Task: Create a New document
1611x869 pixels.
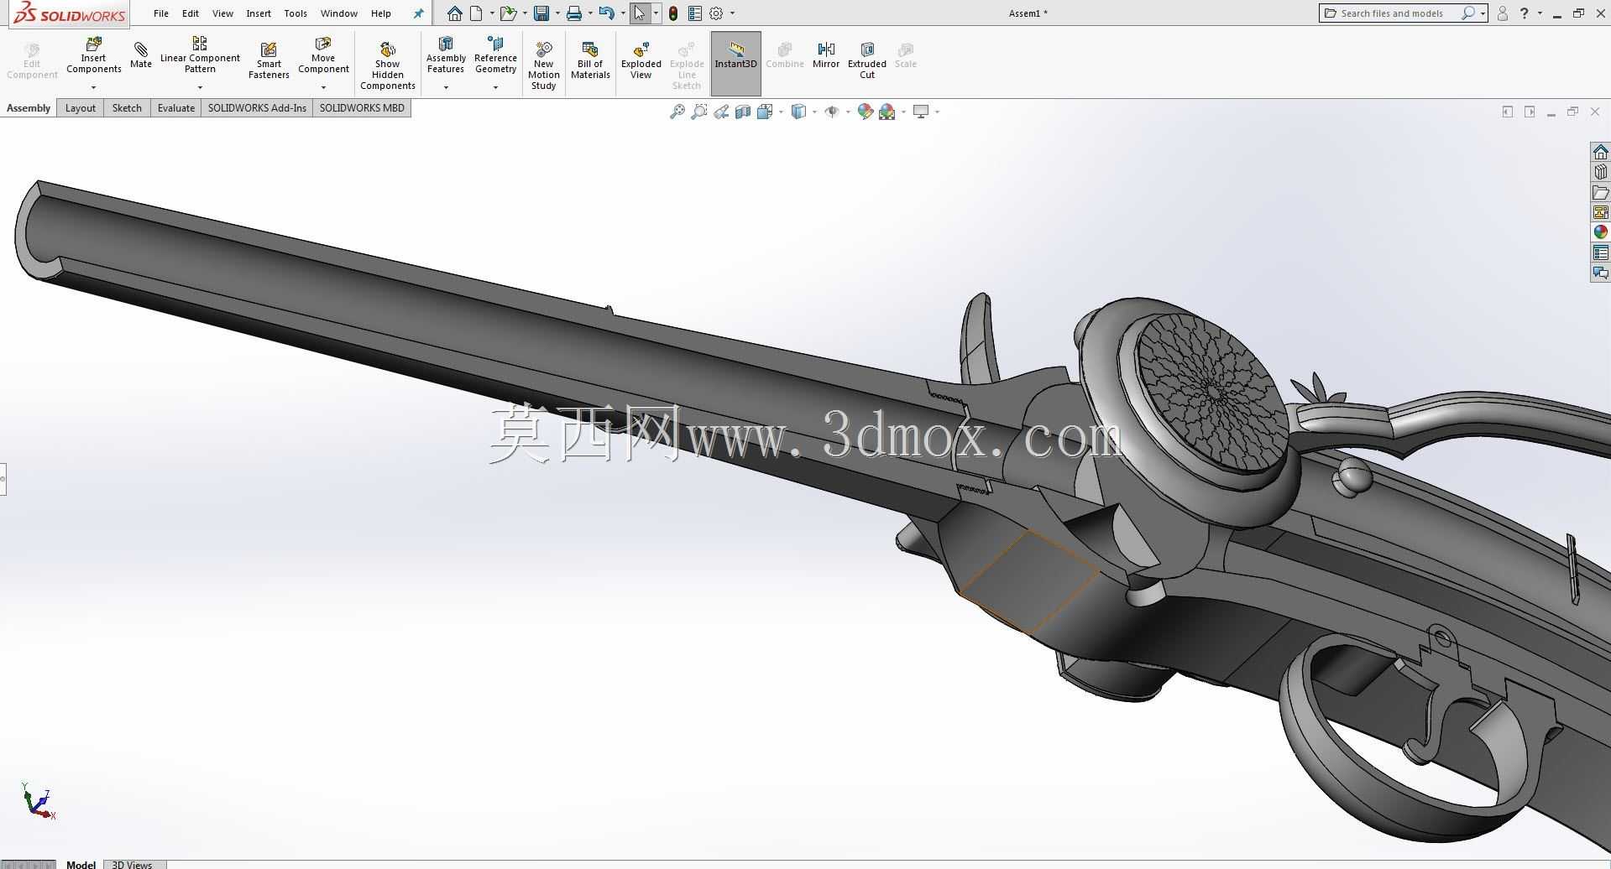Action: 476,13
